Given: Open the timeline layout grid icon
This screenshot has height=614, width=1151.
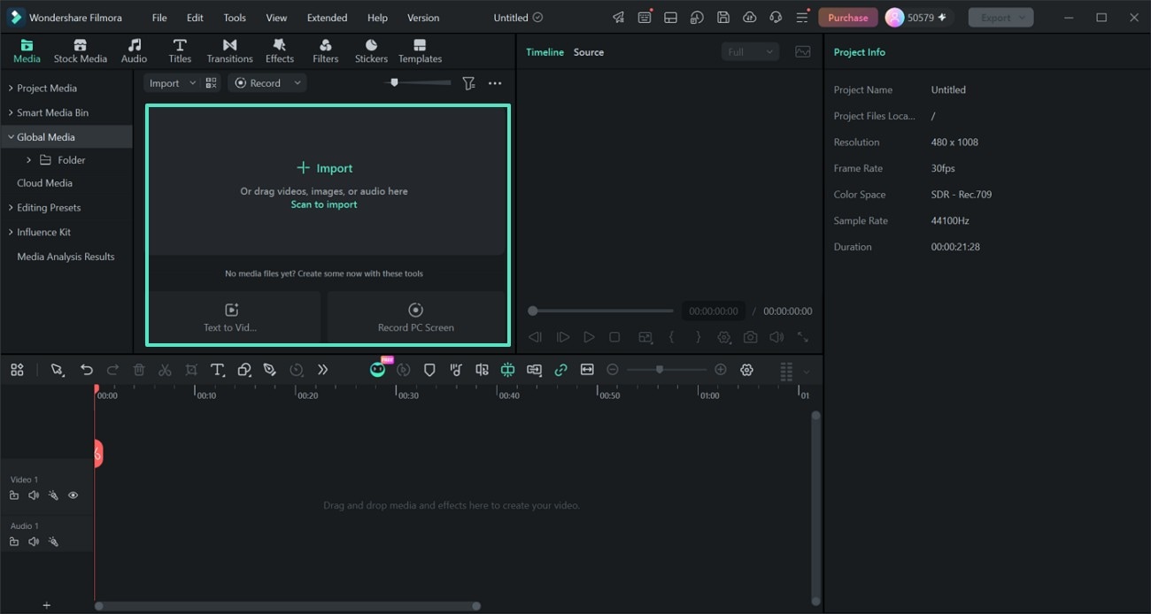Looking at the screenshot, I should pyautogui.click(x=785, y=372).
